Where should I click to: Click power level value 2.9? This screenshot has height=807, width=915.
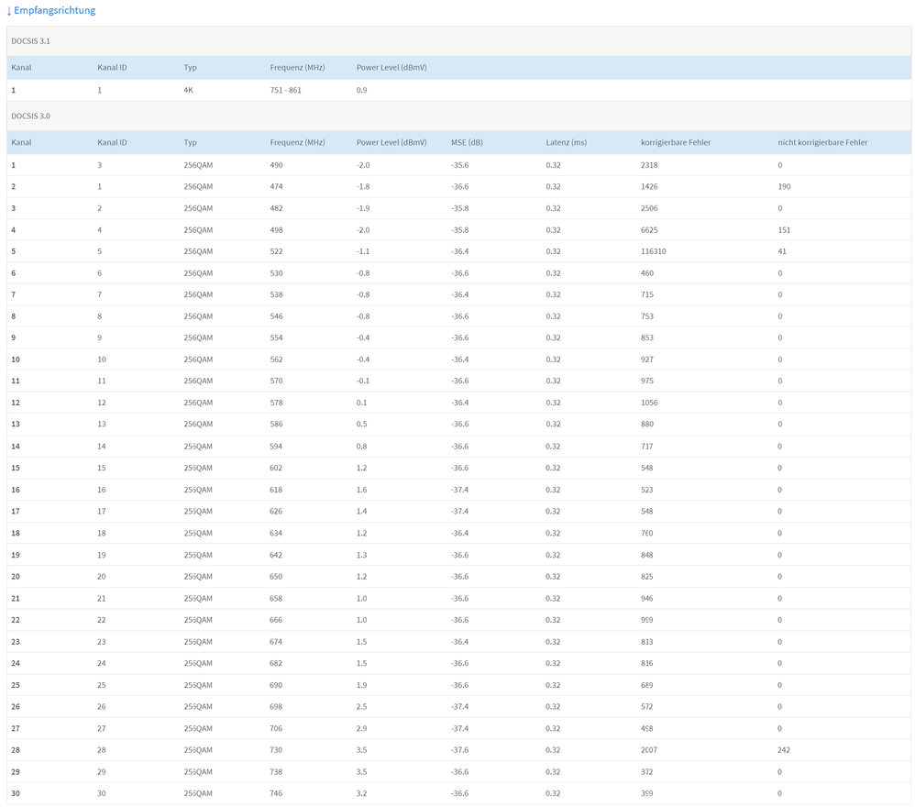(362, 728)
